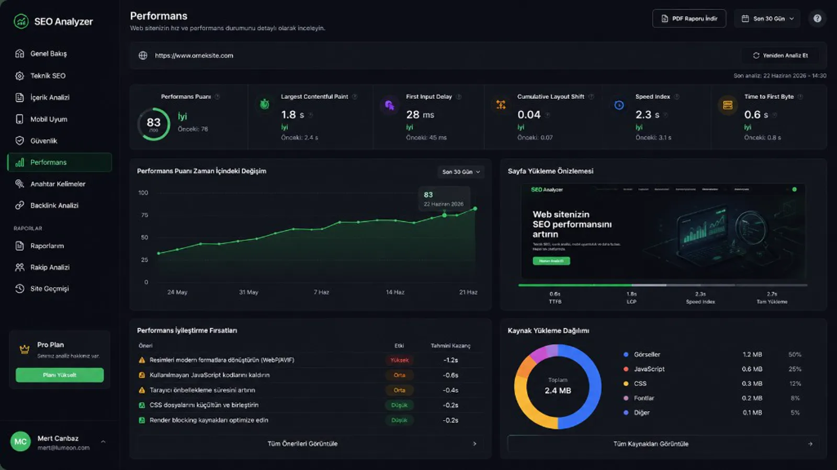
Task: Click the CSS legend row
Action: [712, 384]
